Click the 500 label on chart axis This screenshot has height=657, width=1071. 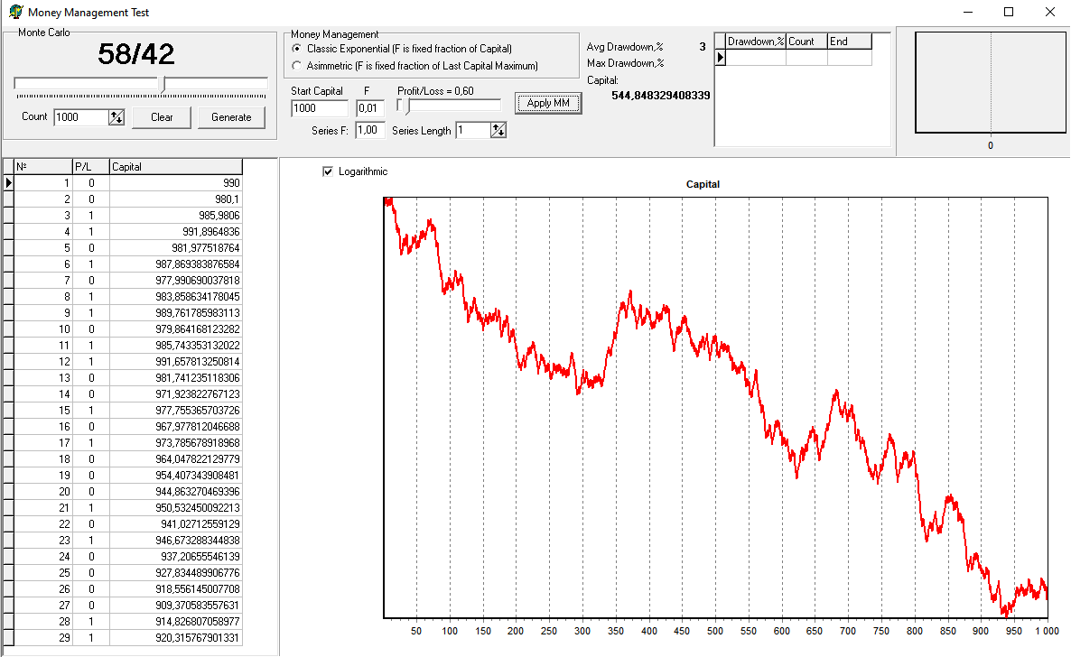(715, 631)
